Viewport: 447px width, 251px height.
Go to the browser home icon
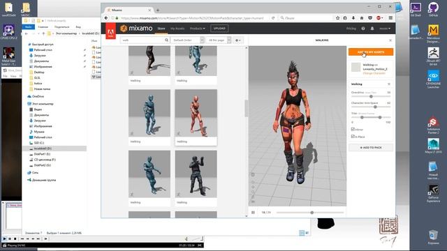pos(362,18)
